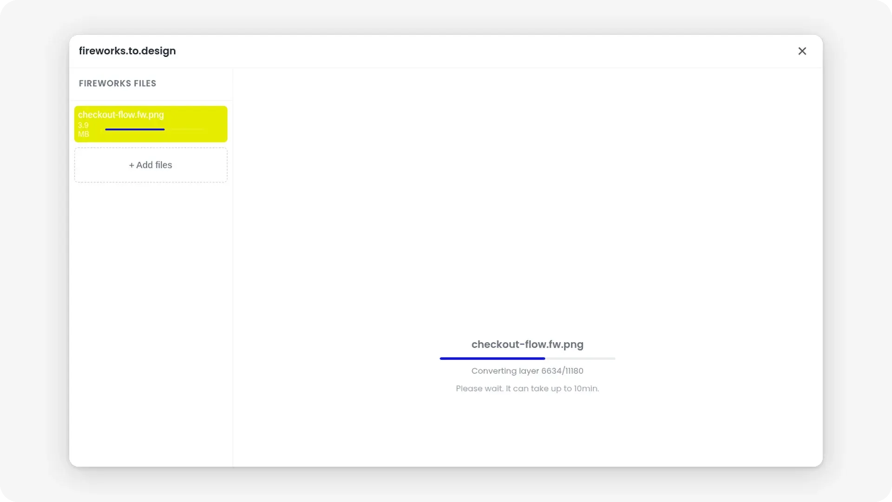Click the 'Please wait. It can take up to 10min.' message
The height and width of the screenshot is (502, 892).
pos(527,389)
